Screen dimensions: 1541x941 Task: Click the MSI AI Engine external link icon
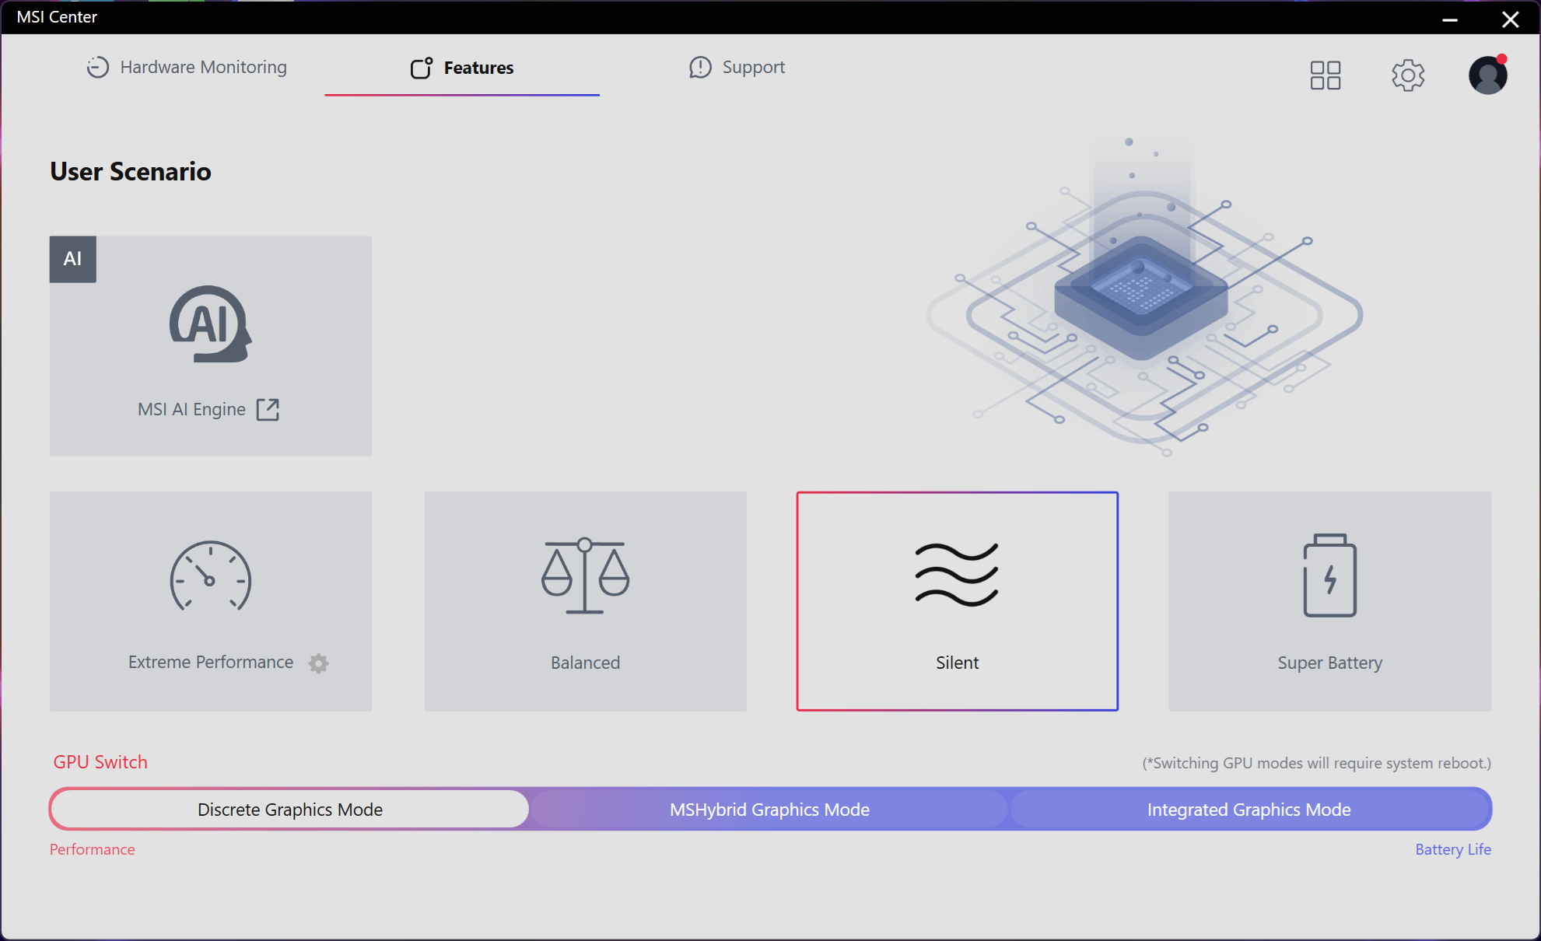coord(268,409)
